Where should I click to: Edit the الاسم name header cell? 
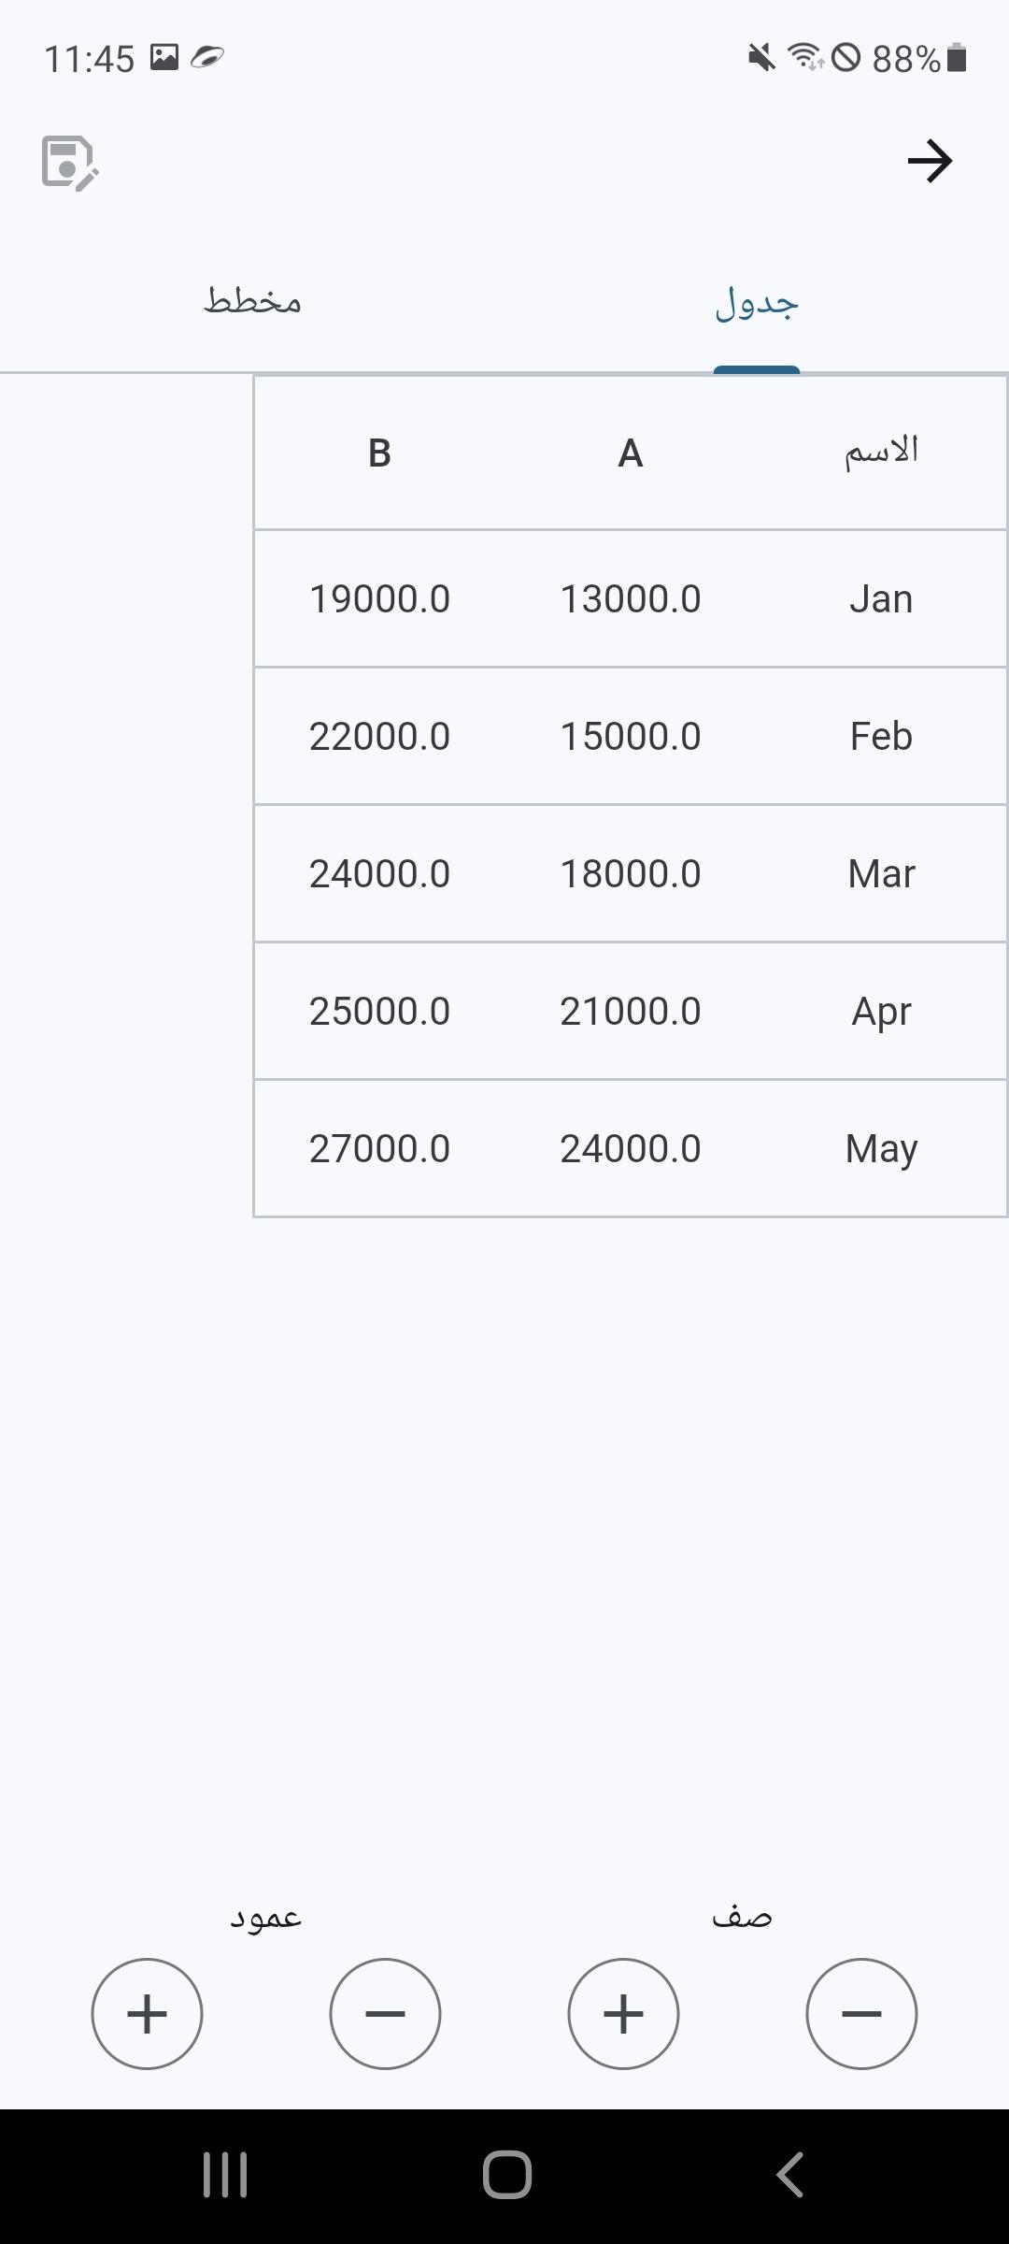point(881,453)
